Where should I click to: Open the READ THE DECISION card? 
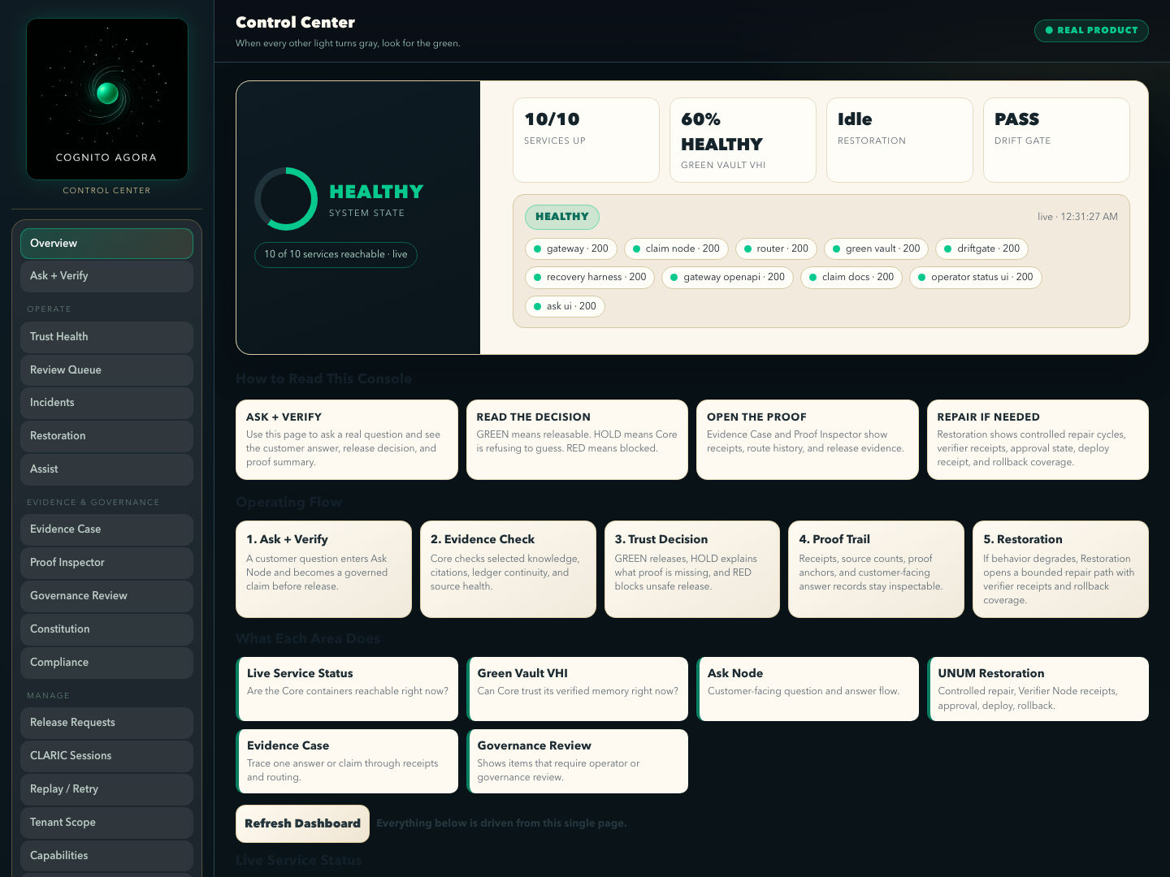coord(578,439)
